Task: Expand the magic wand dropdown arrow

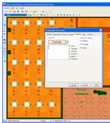Action: tap(45, 12)
